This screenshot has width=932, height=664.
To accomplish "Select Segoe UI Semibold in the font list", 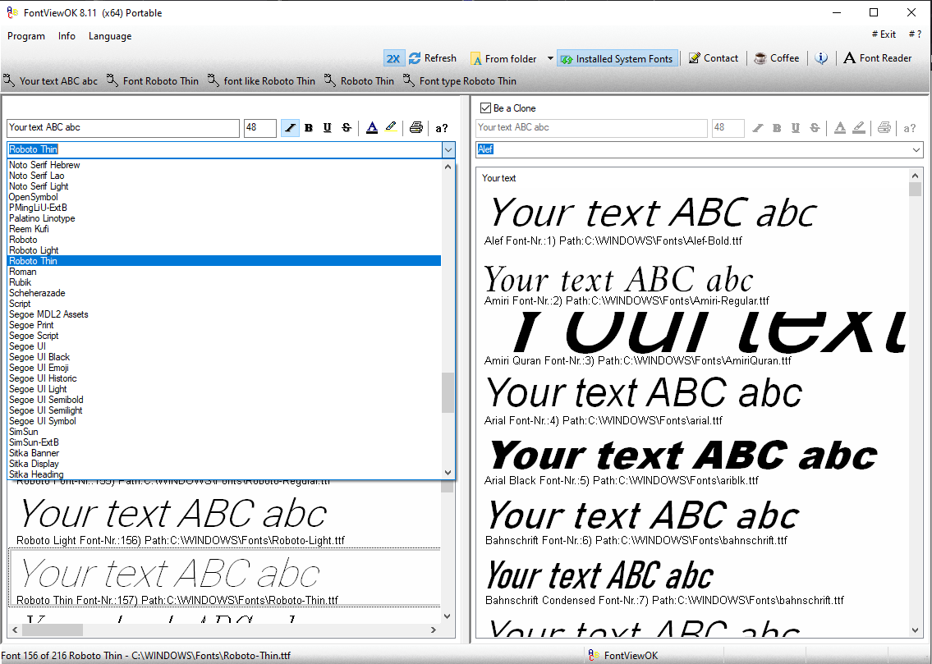I will point(224,400).
